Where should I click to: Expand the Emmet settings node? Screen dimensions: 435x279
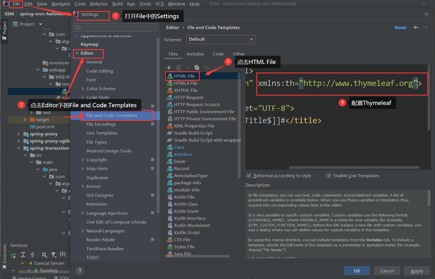[x=83, y=187]
